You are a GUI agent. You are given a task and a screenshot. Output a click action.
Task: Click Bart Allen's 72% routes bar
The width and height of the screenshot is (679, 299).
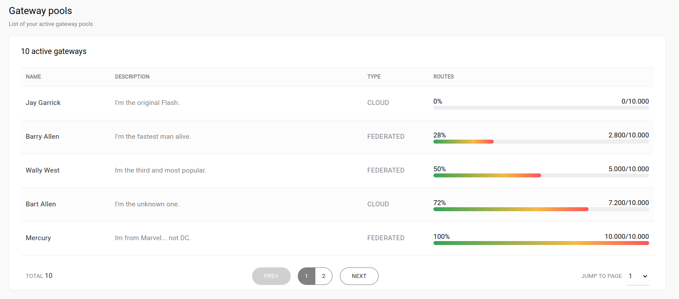tap(511, 209)
